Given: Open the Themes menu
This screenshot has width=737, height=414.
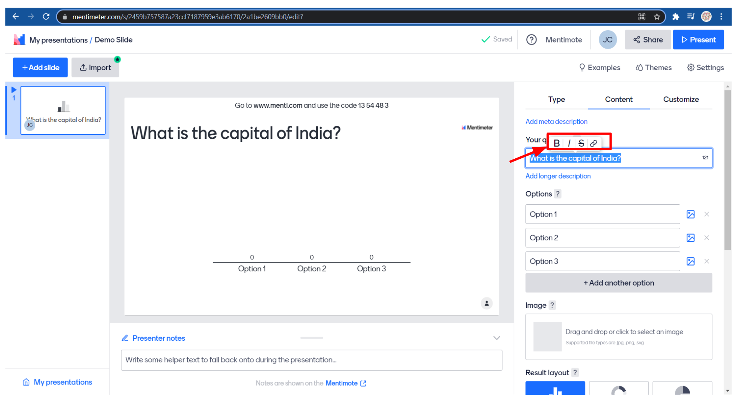Looking at the screenshot, I should (x=653, y=67).
